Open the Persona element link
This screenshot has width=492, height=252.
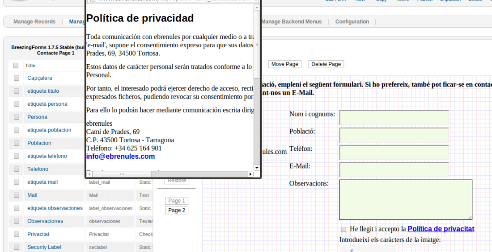(x=37, y=117)
